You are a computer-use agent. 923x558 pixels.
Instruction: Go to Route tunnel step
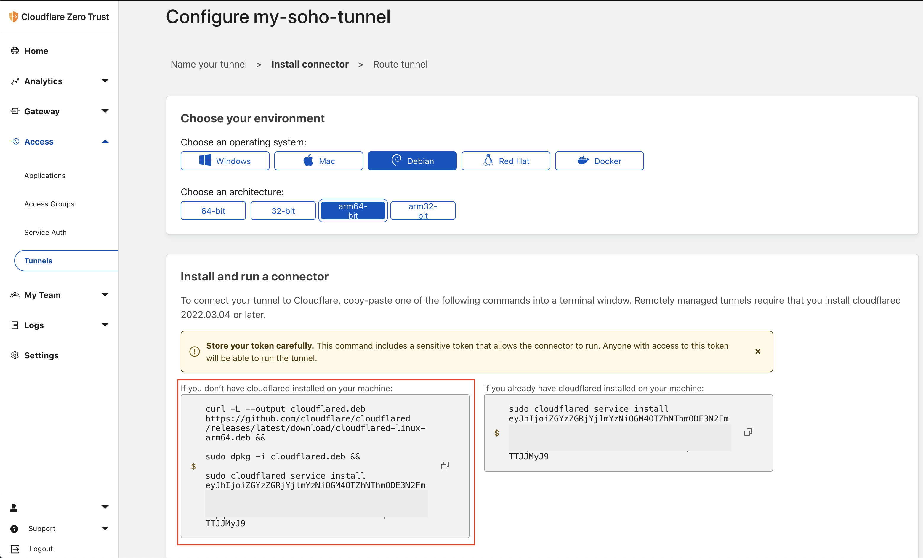(400, 64)
